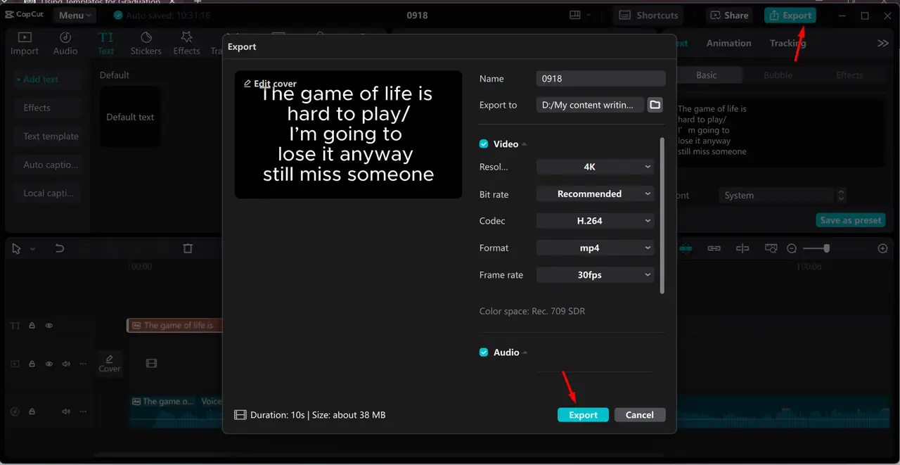This screenshot has height=465, width=900.
Task: Select the Text tab
Action: [x=106, y=44]
